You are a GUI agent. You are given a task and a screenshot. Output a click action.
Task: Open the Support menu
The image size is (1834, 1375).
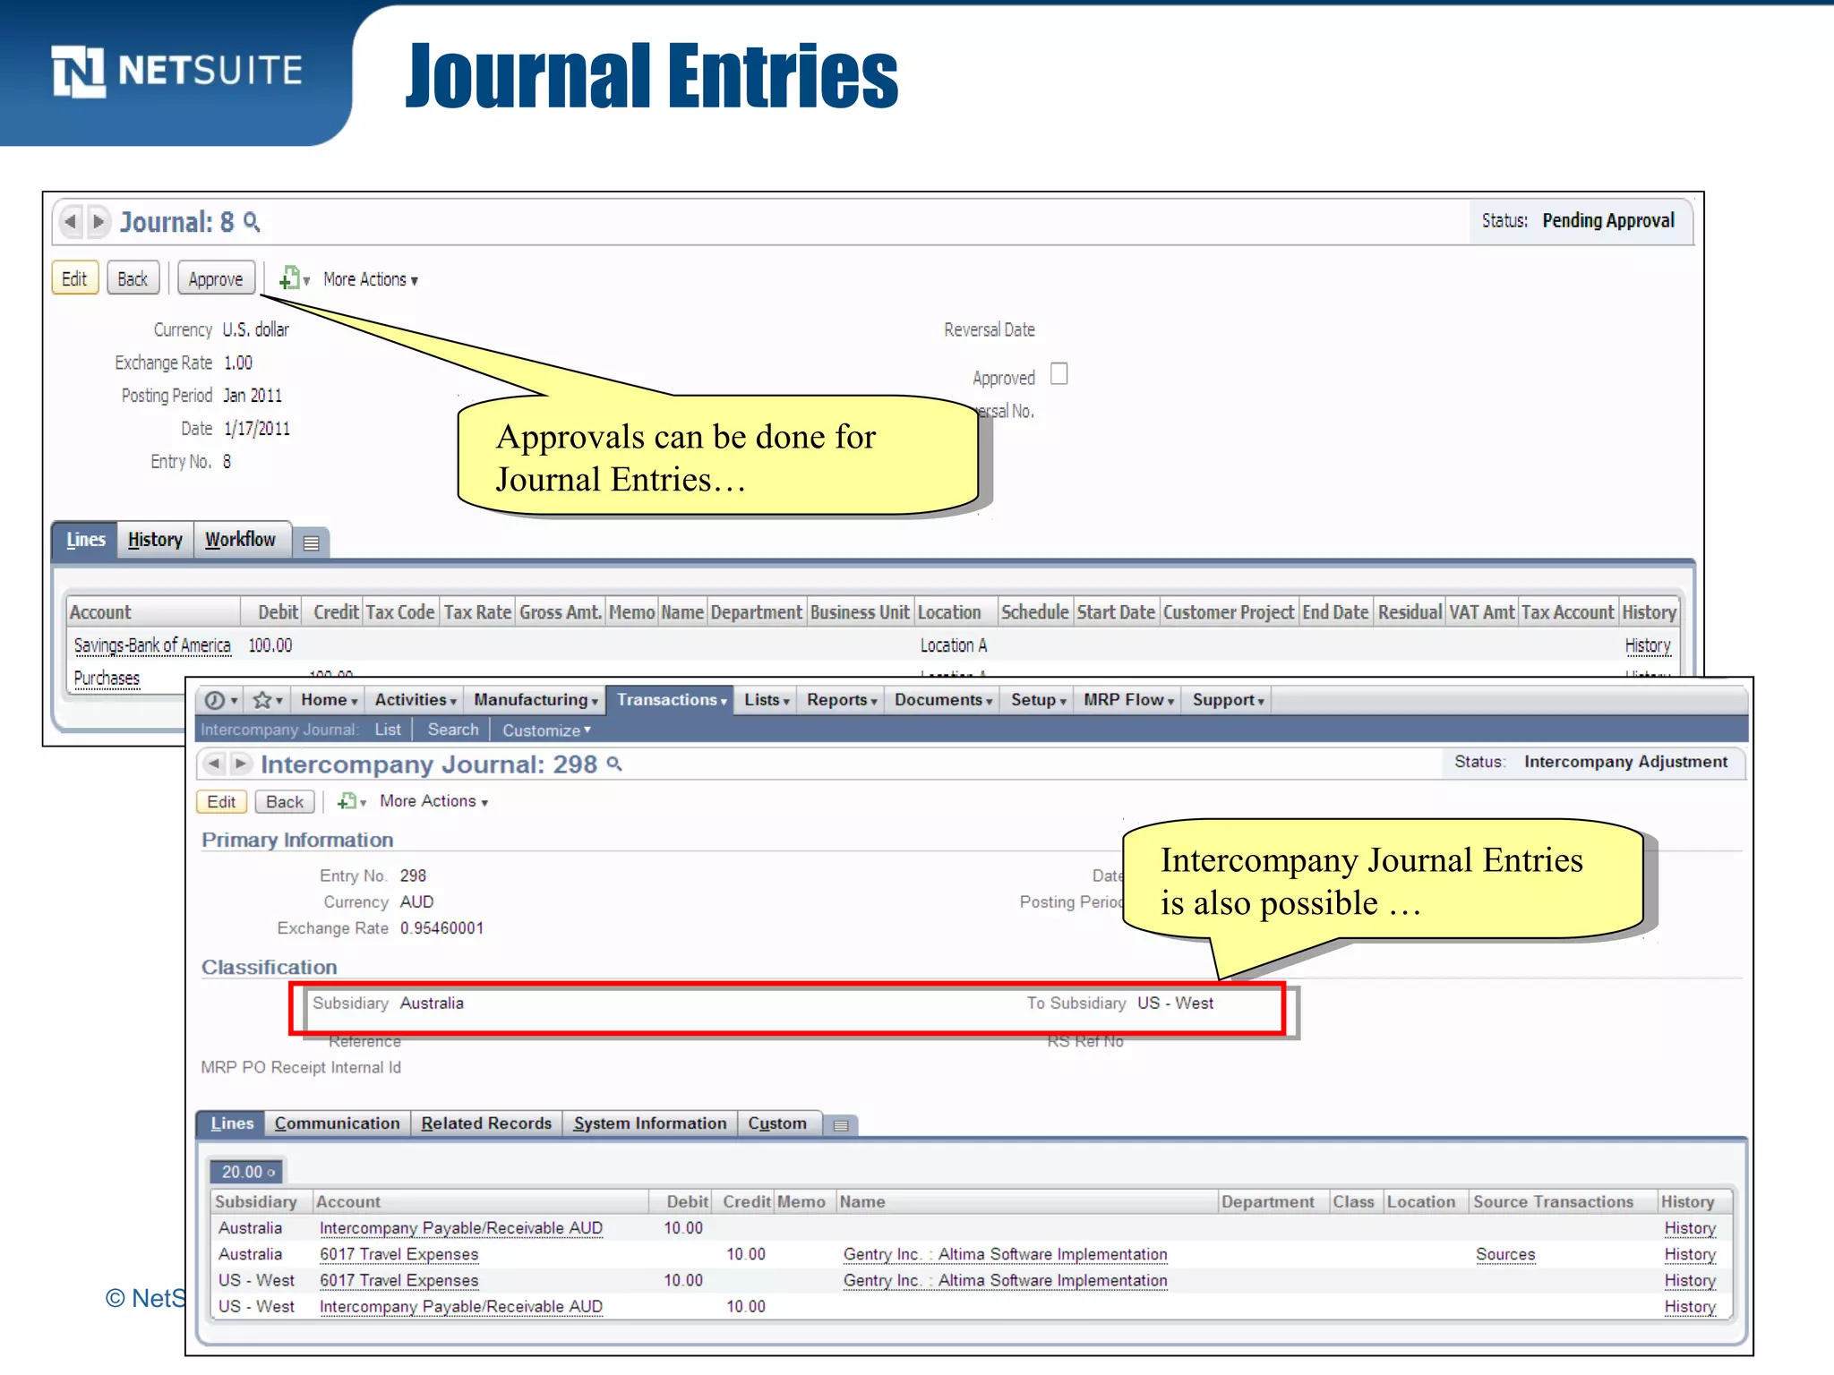tap(1228, 700)
